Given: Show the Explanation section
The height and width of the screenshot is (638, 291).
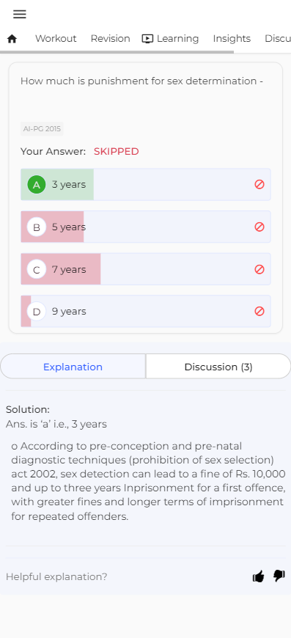Looking at the screenshot, I should [73, 367].
